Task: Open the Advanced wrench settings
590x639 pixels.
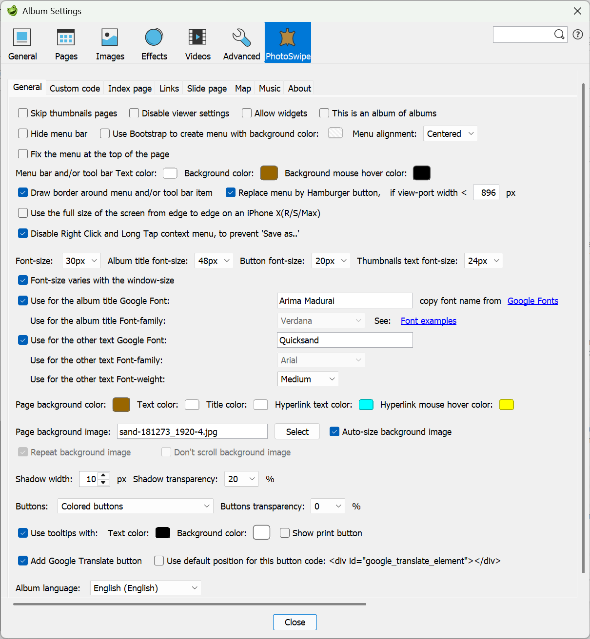Action: coord(241,43)
